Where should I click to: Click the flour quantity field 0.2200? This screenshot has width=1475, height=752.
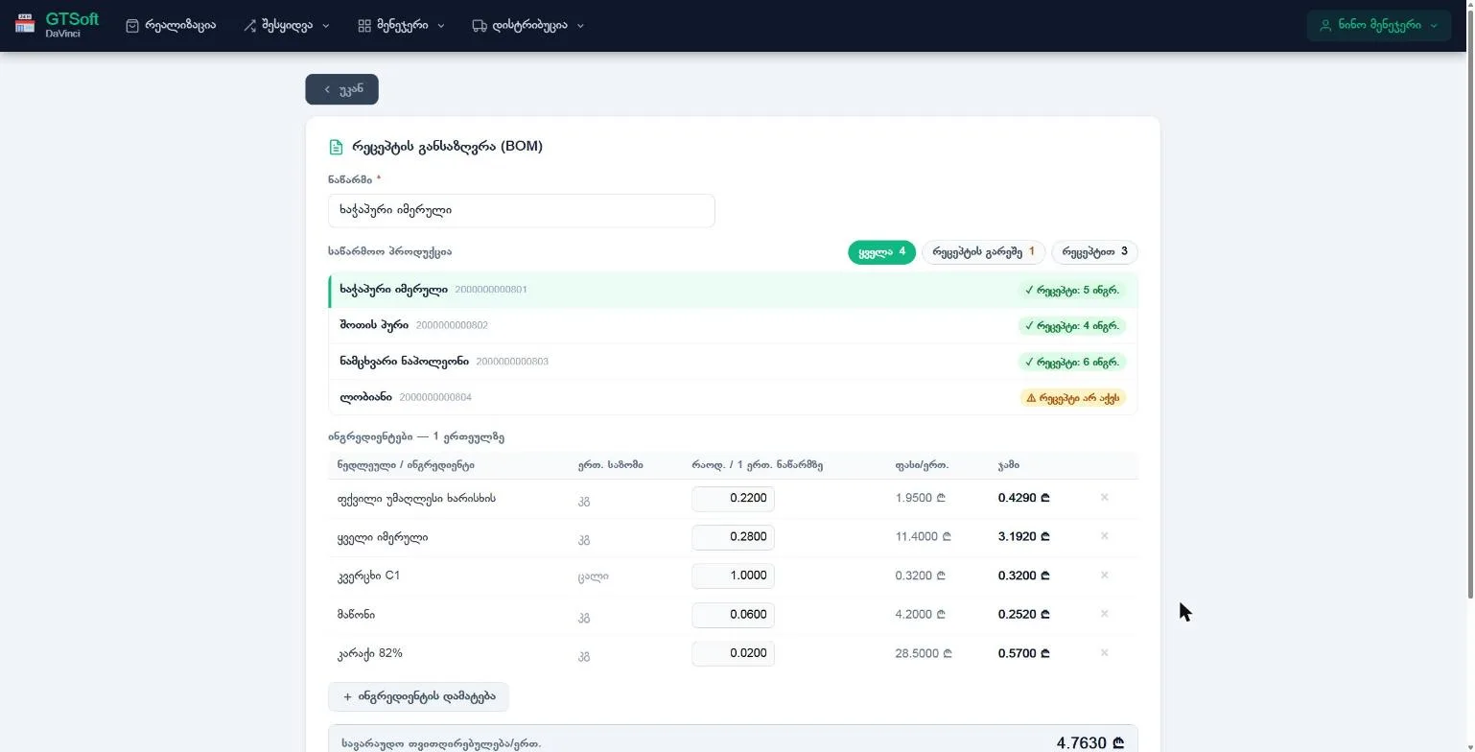pyautogui.click(x=733, y=499)
